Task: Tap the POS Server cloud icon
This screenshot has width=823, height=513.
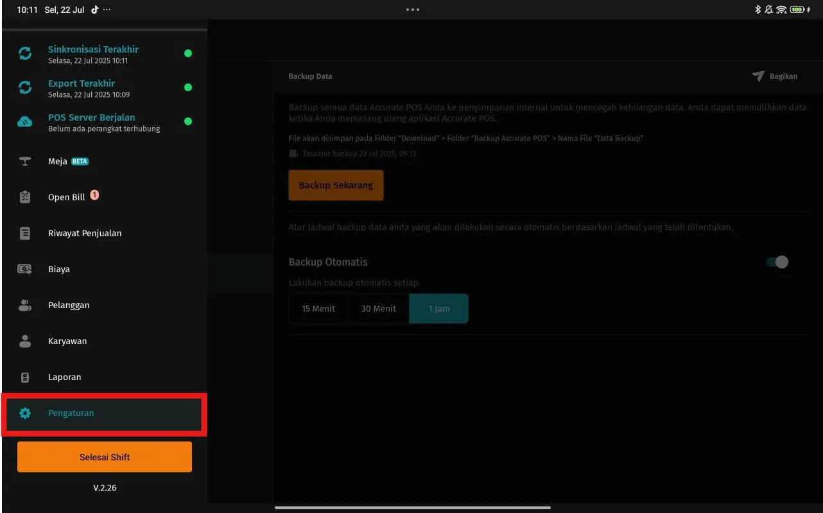Action: pos(25,122)
